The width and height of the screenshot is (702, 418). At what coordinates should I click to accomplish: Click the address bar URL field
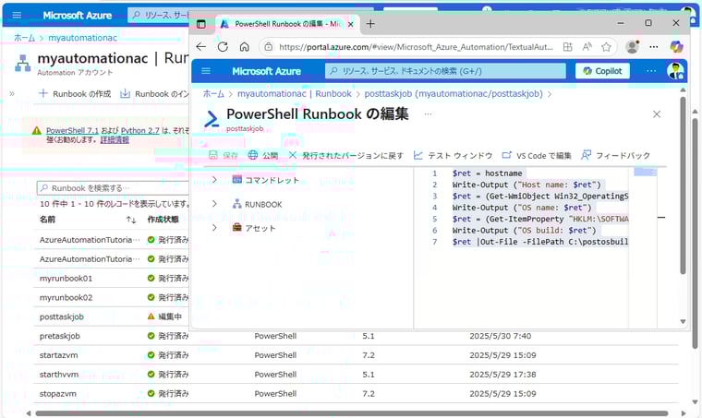[416, 46]
